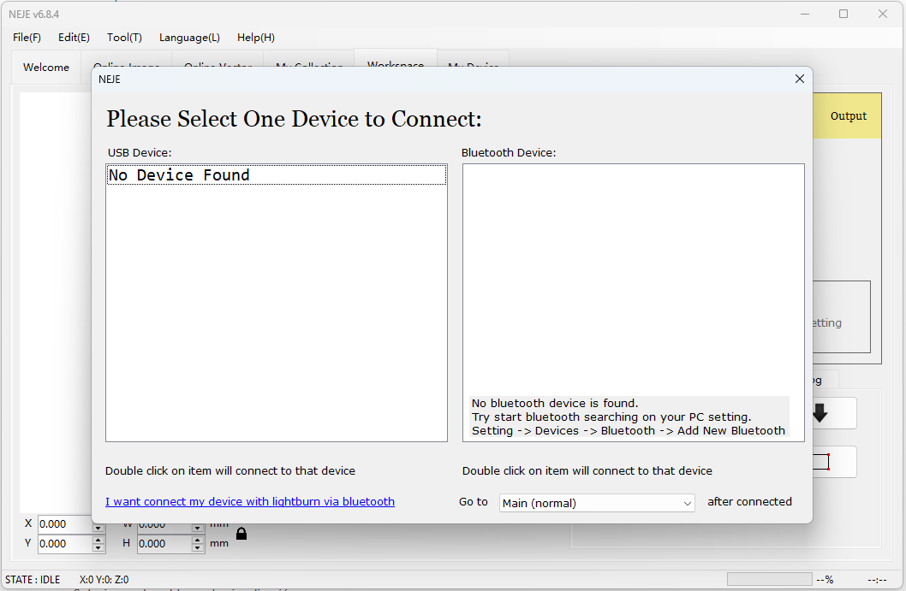
Task: Open the Edit(E) menu
Action: coord(74,38)
